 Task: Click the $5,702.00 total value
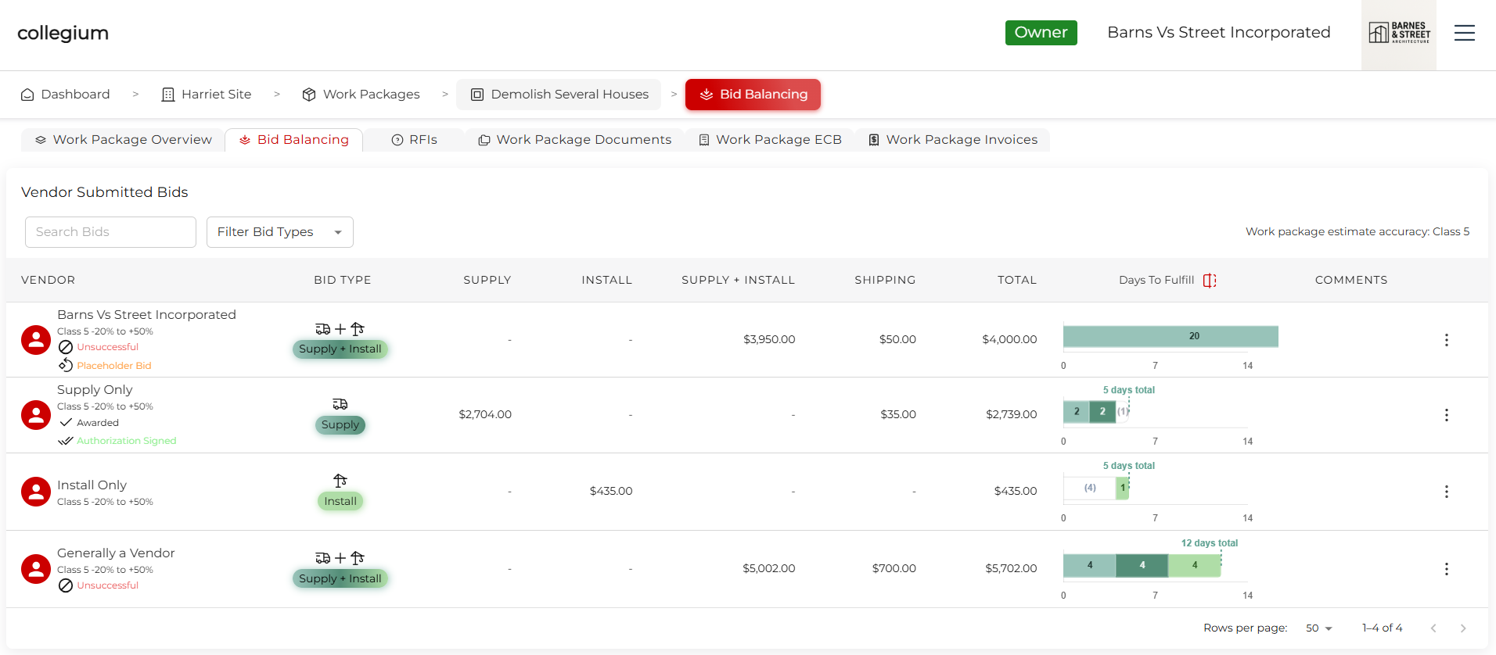pos(1011,569)
